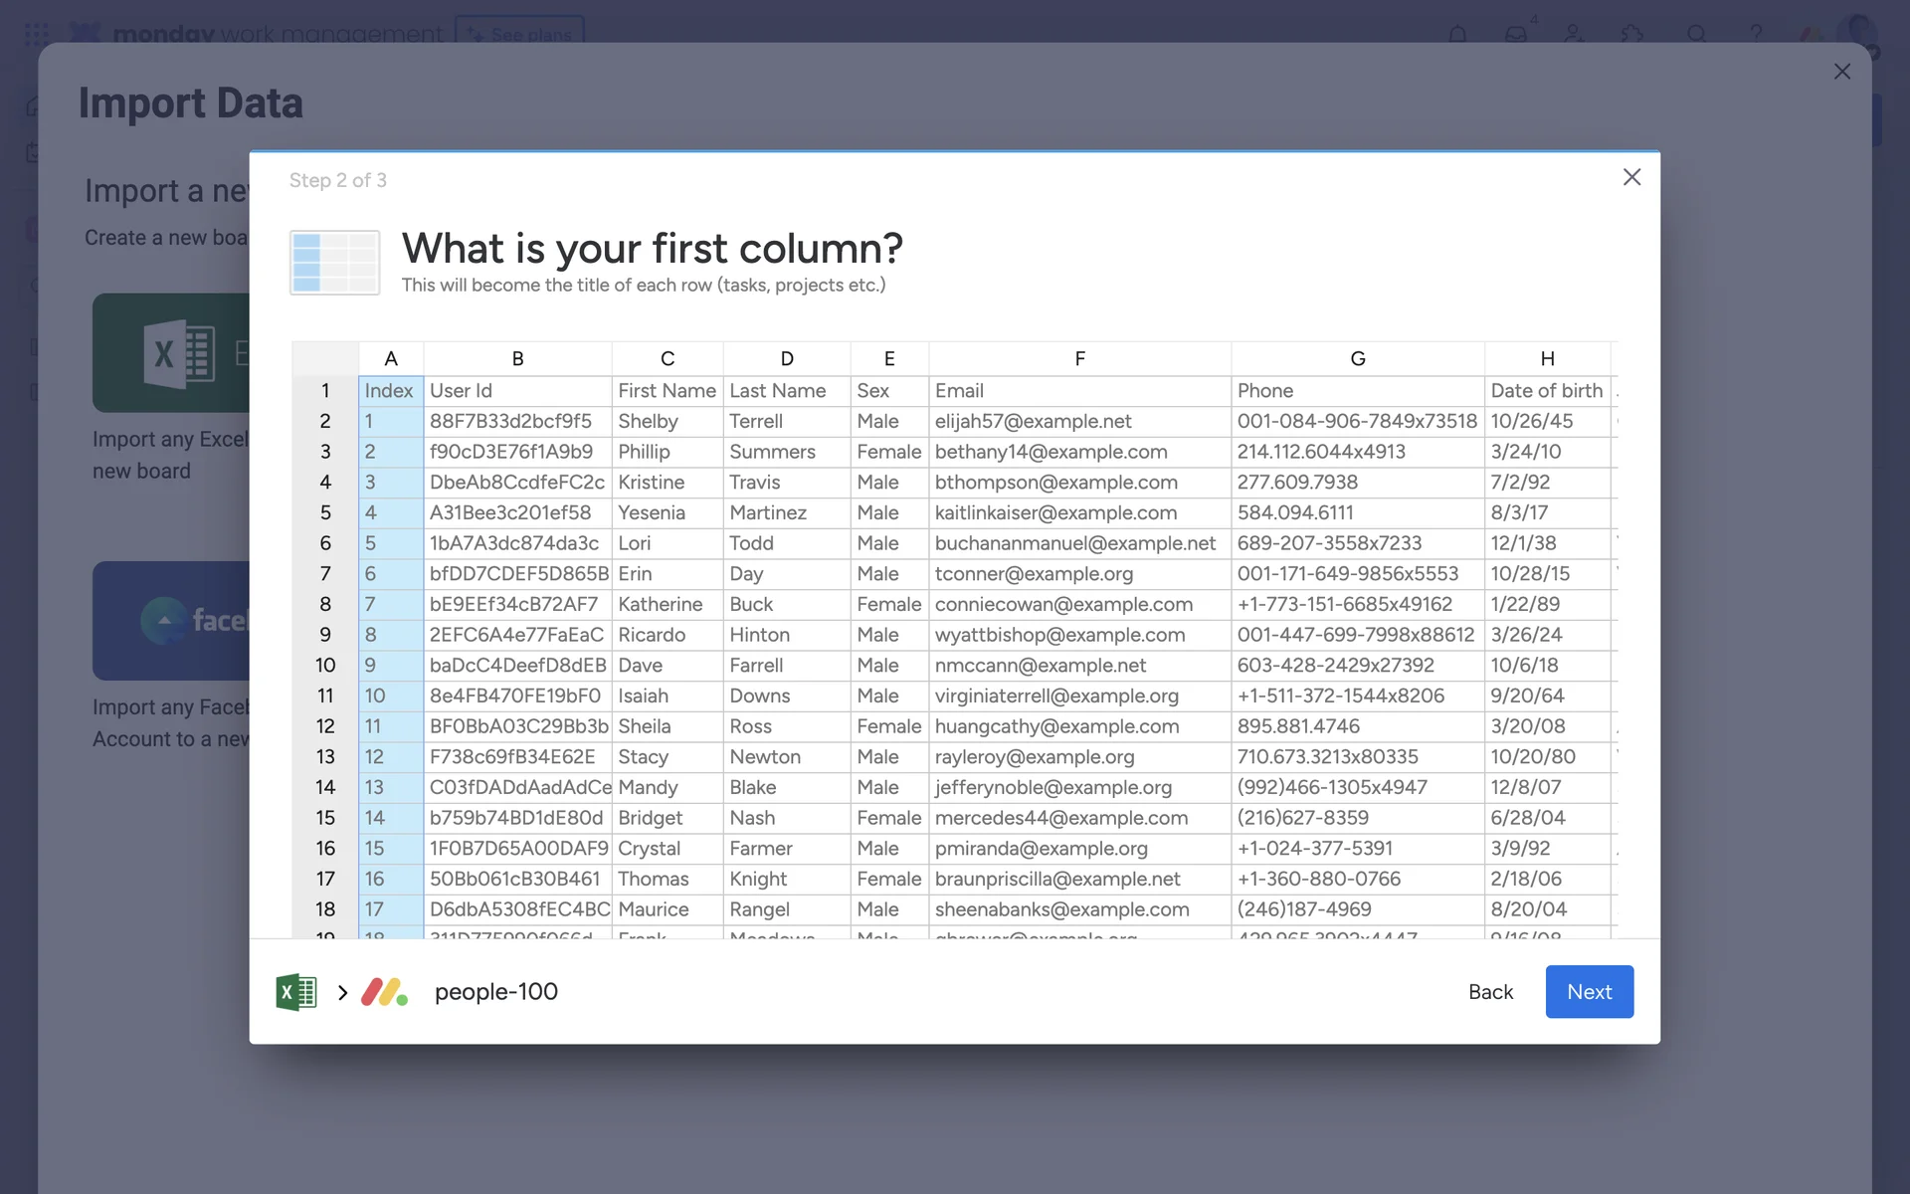1910x1194 pixels.
Task: Open the search magnifier icon
Action: 1697,34
